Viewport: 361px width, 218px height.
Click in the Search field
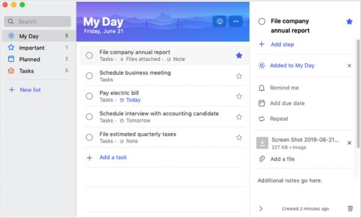[37, 22]
